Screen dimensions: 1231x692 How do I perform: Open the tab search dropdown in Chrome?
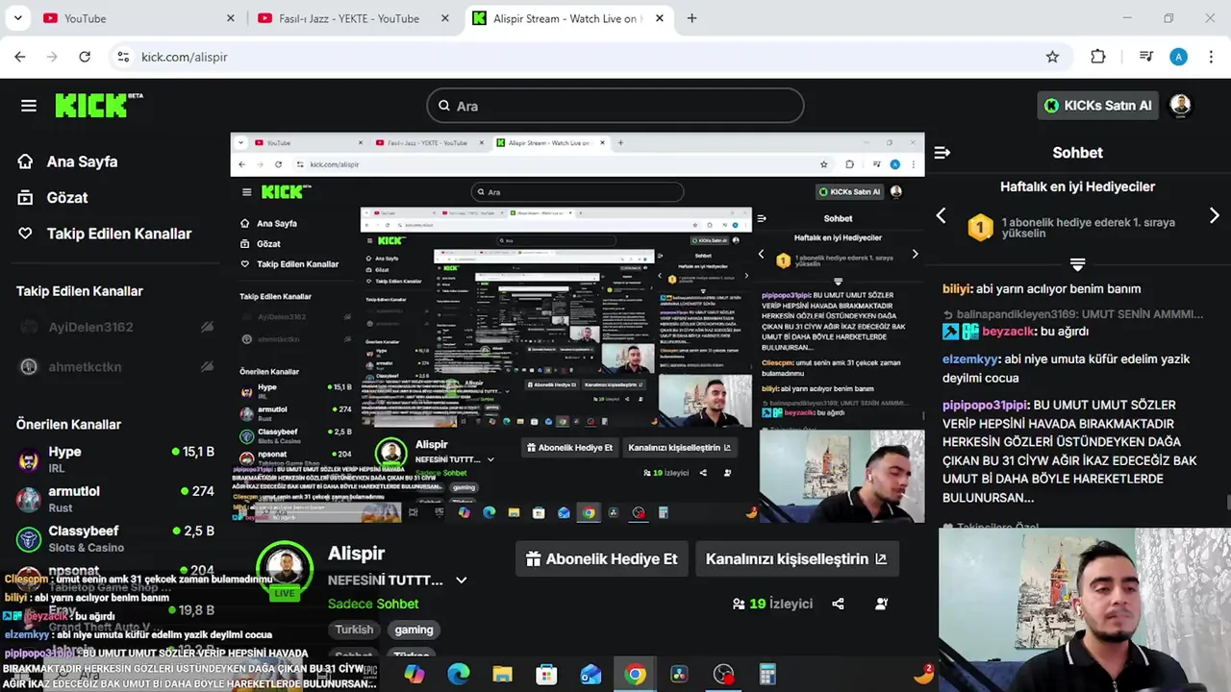pos(17,18)
